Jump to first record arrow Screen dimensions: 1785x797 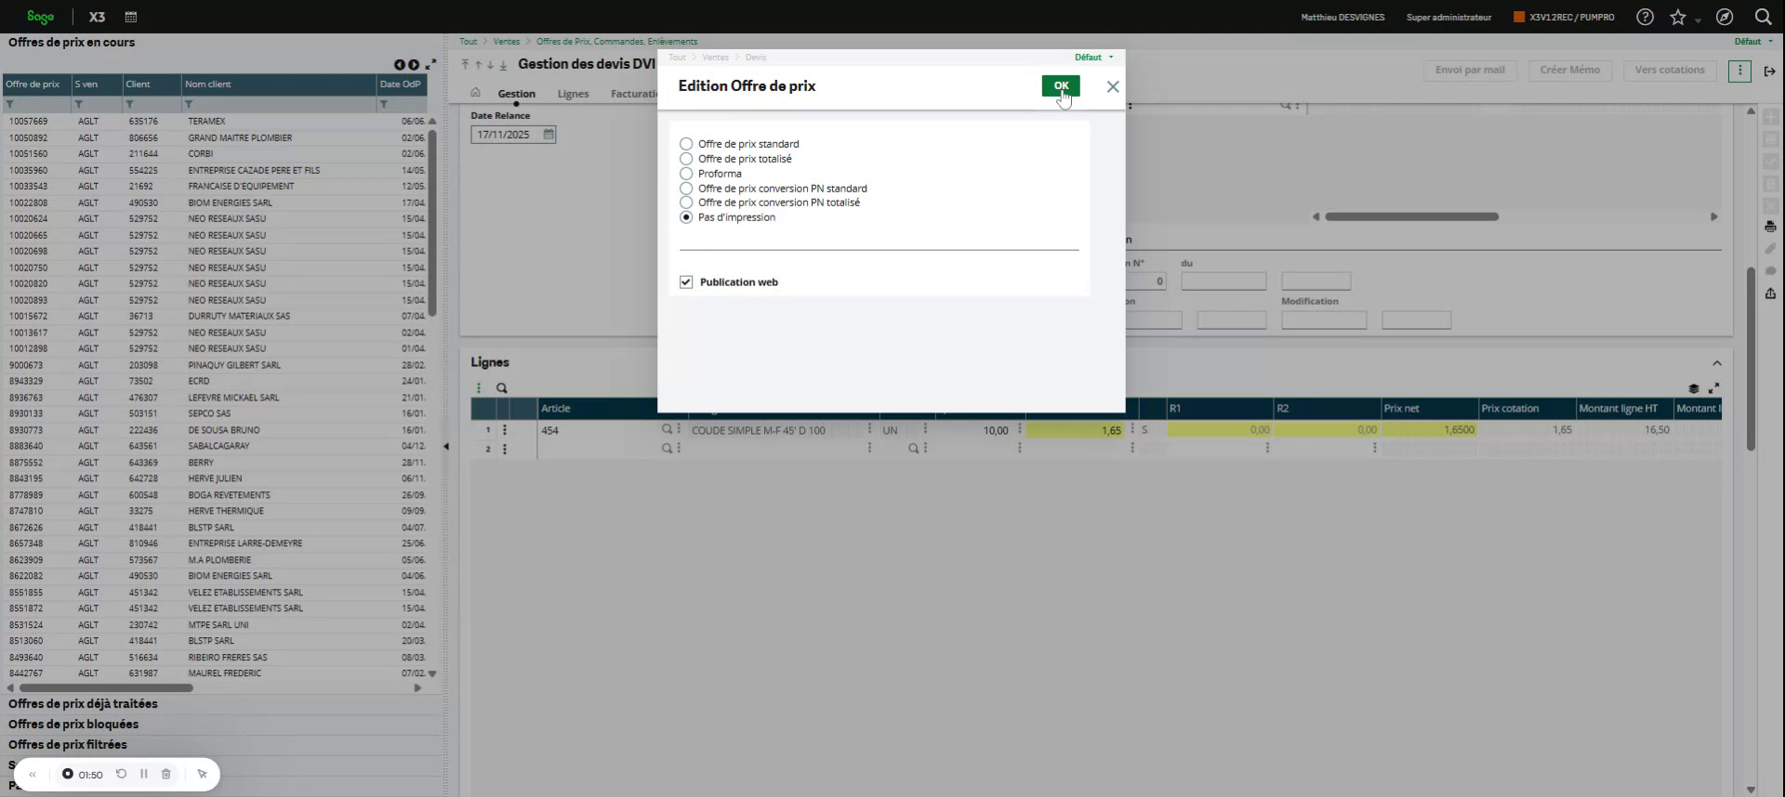point(465,65)
